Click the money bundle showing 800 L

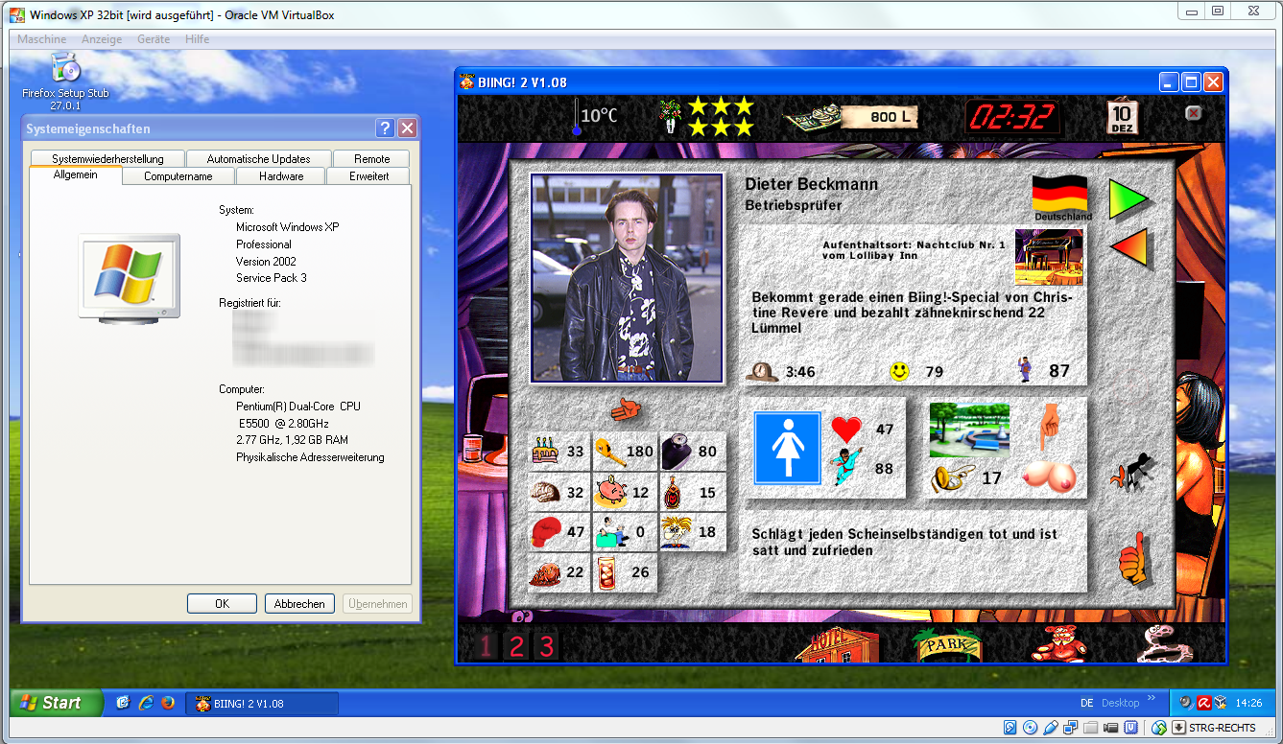click(850, 117)
